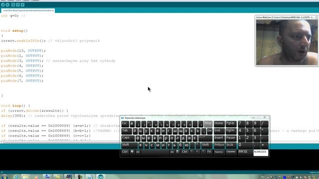
Task: Click the Arduino Upload arrow icon
Action: click(x=7, y=4)
